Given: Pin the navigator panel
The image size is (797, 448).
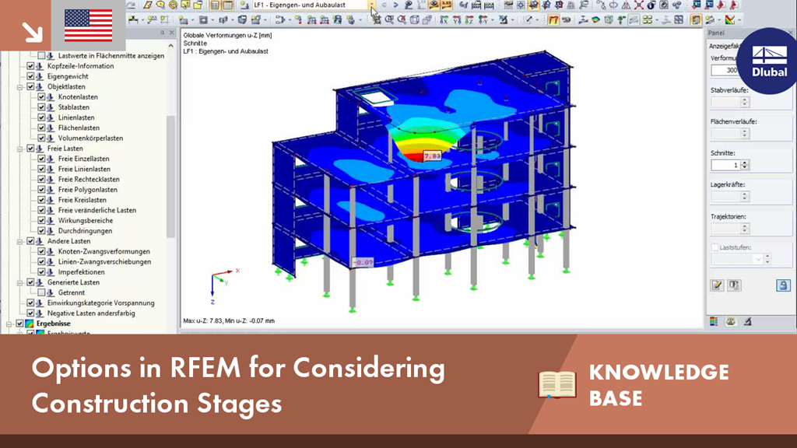Looking at the screenshot, I should point(162,33).
